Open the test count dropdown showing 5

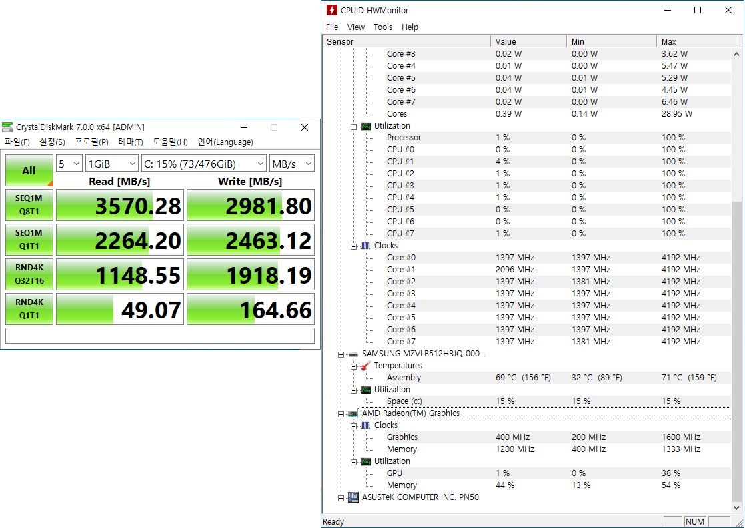69,164
